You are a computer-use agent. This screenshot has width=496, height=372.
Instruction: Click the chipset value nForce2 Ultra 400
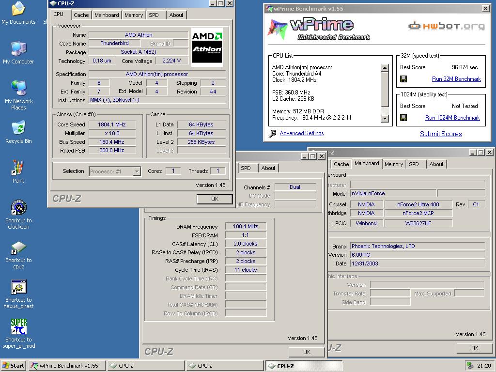tap(418, 204)
